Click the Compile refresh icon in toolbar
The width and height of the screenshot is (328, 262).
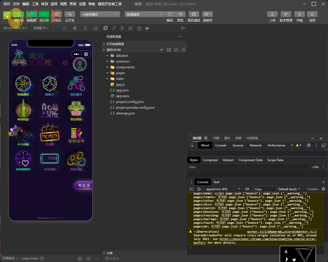pyautogui.click(x=170, y=14)
